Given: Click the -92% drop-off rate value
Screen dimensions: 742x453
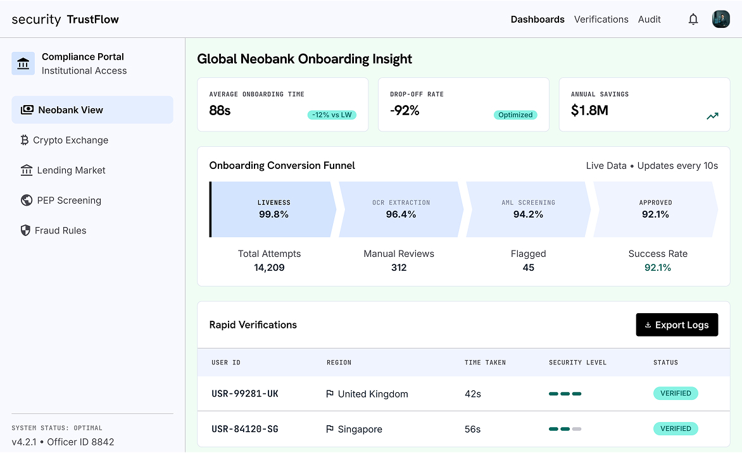Looking at the screenshot, I should (405, 111).
